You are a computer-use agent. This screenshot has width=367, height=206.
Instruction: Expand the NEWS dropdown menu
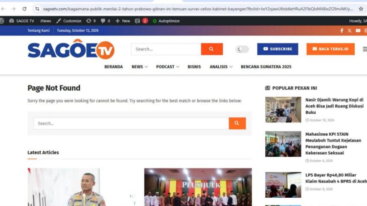pyautogui.click(x=140, y=67)
